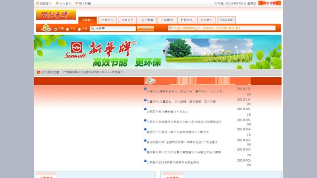Open the 联系我们 navigation tab
Image resolution: width=317 pixels, height=178 pixels.
pos(207,20)
